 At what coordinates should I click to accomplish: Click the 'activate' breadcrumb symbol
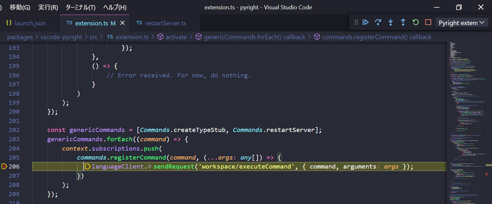tap(172, 37)
